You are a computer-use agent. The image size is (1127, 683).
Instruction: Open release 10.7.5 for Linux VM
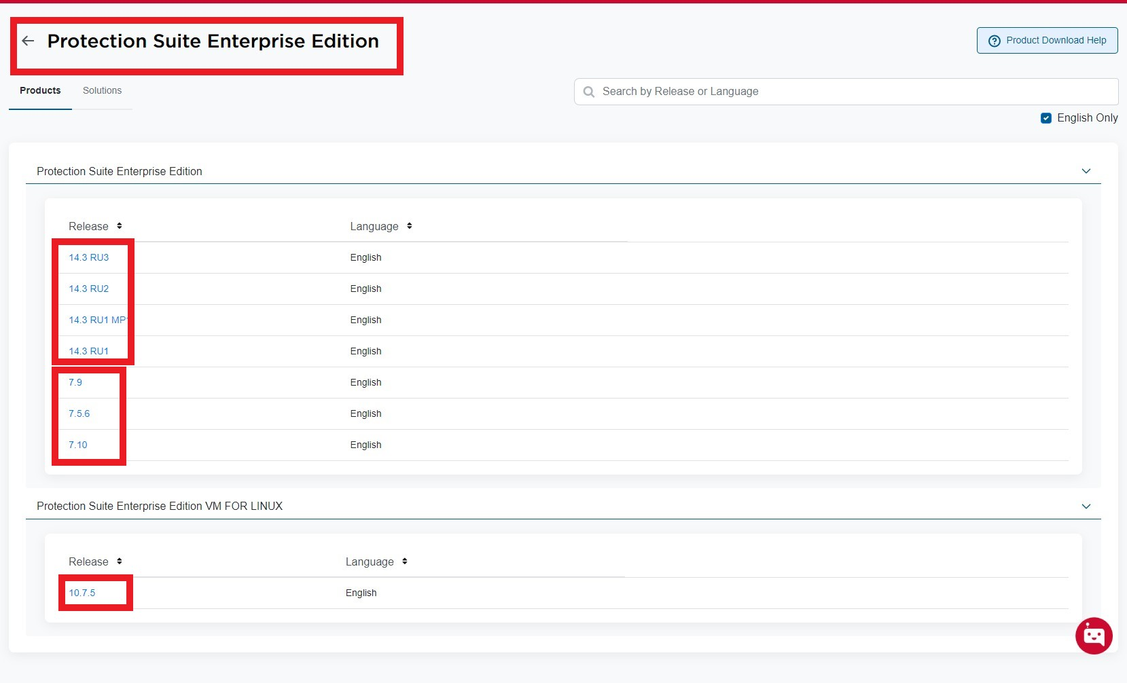tap(82, 593)
